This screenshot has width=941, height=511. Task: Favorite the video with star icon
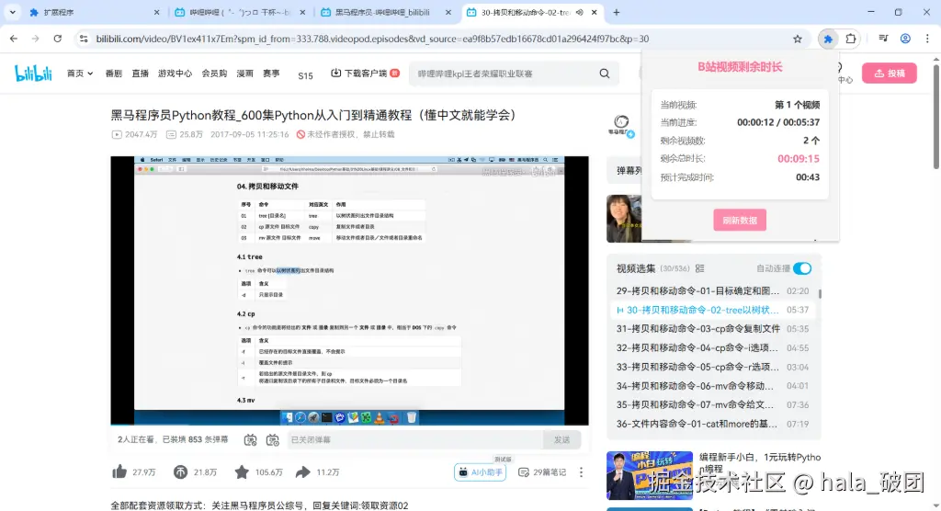click(x=242, y=472)
